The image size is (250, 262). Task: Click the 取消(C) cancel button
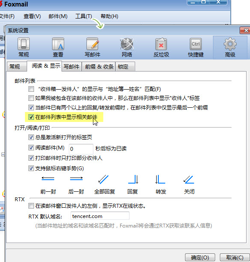coord(235,257)
